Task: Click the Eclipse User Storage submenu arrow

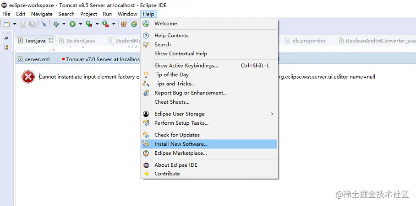Action: [x=272, y=114]
